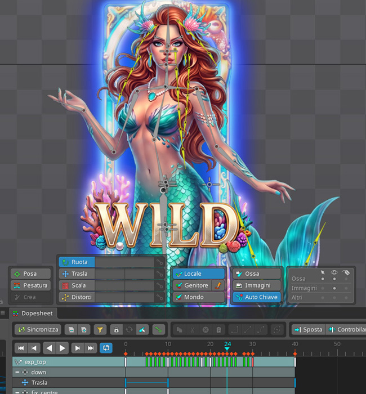Activate the Scala scale tool
The height and width of the screenshot is (394, 366).
77,285
